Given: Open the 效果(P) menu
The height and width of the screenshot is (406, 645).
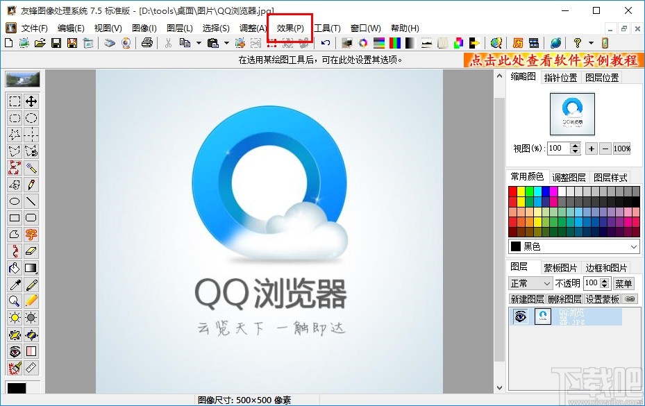Looking at the screenshot, I should pyautogui.click(x=290, y=28).
